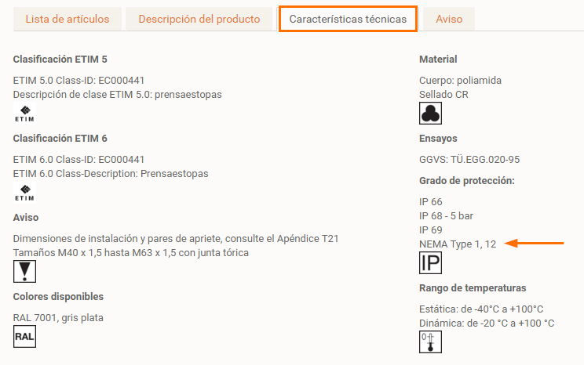The height and width of the screenshot is (365, 584).
Task: Click the Material three-circles icon
Action: tap(430, 114)
